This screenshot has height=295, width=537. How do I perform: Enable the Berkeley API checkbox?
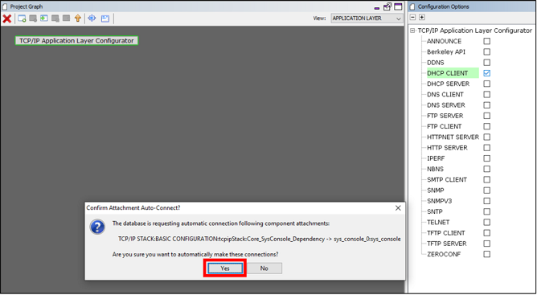coord(486,51)
